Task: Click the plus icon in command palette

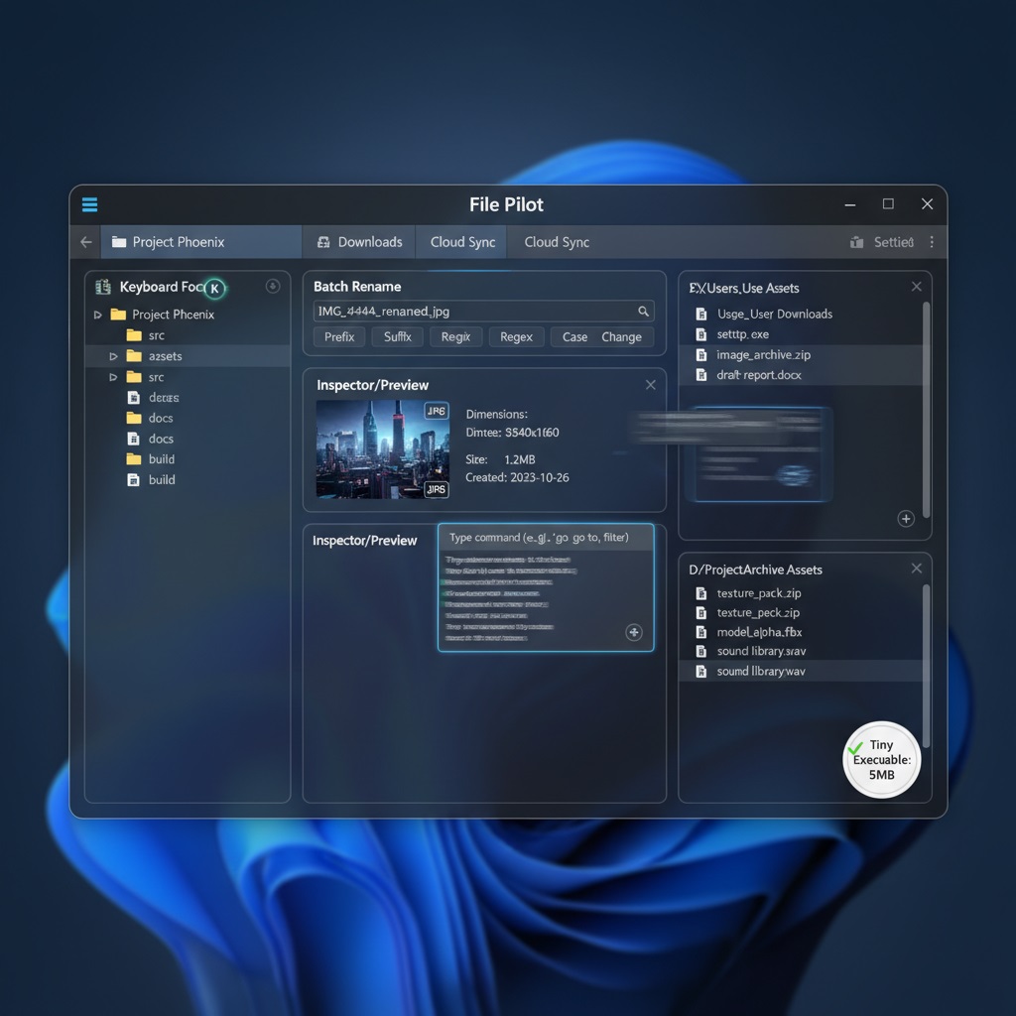Action: point(634,632)
